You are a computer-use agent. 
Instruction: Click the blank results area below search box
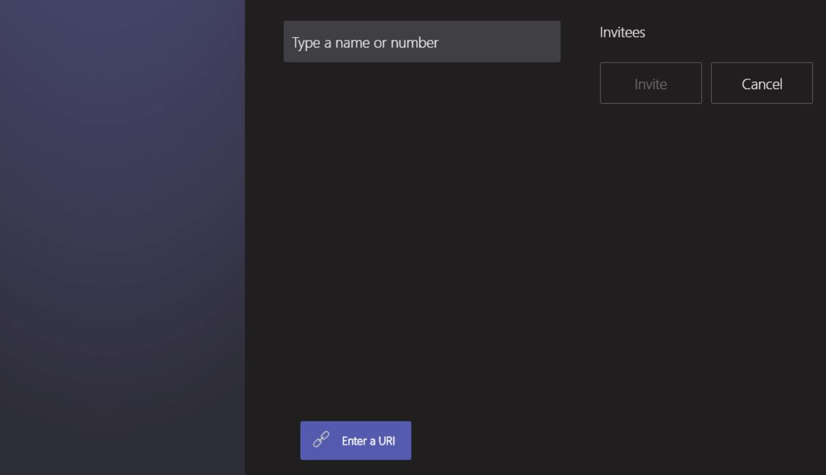[x=422, y=205]
